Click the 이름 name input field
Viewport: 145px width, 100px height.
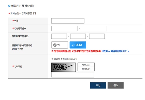(68, 21)
